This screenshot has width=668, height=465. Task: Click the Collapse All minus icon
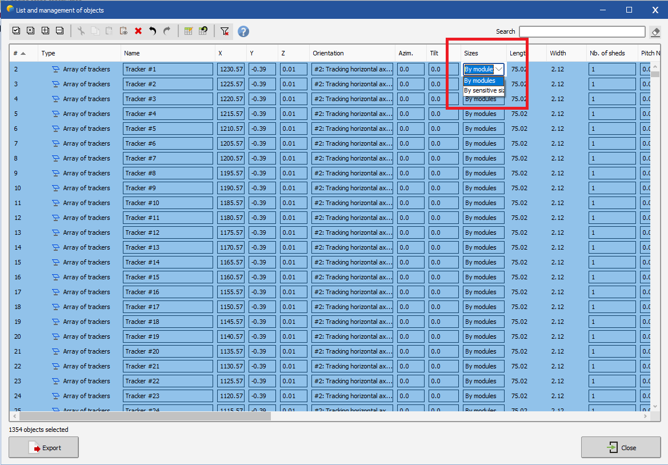point(59,31)
